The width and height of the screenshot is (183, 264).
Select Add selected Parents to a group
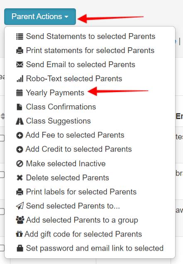82,220
